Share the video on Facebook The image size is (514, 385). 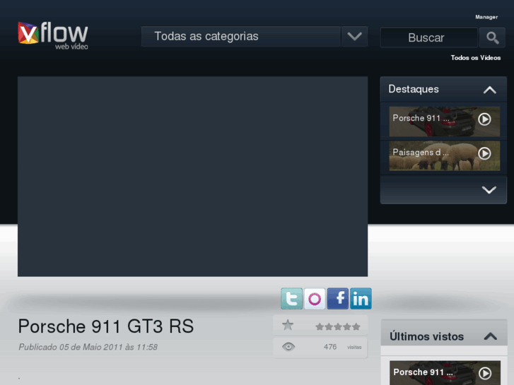[338, 299]
